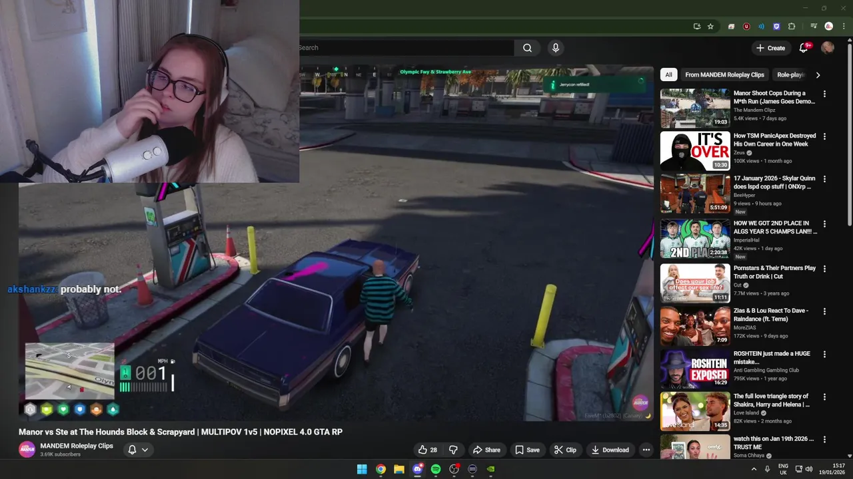Open Windows Start menu
Viewport: 853px width, 479px height.
362,469
